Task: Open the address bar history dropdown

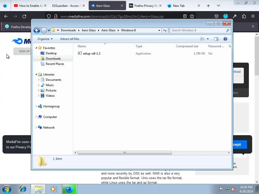Action: (159, 30)
